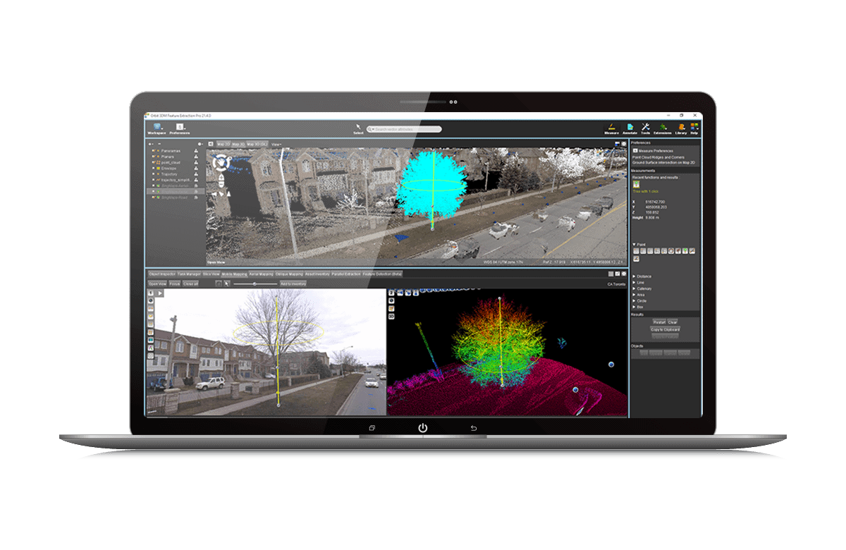
Task: Activate the Select arrow tool
Action: tap(358, 128)
